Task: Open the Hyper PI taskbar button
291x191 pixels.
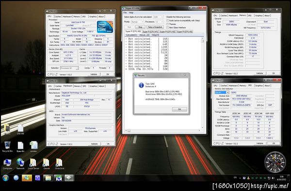Action: click(59, 178)
